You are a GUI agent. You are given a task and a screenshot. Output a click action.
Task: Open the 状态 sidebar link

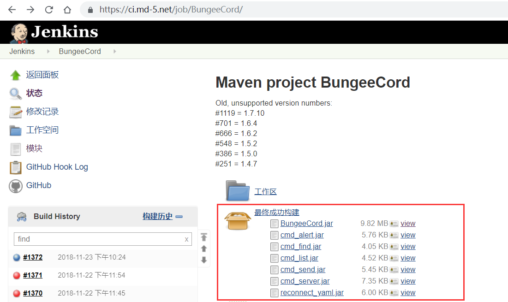point(34,93)
